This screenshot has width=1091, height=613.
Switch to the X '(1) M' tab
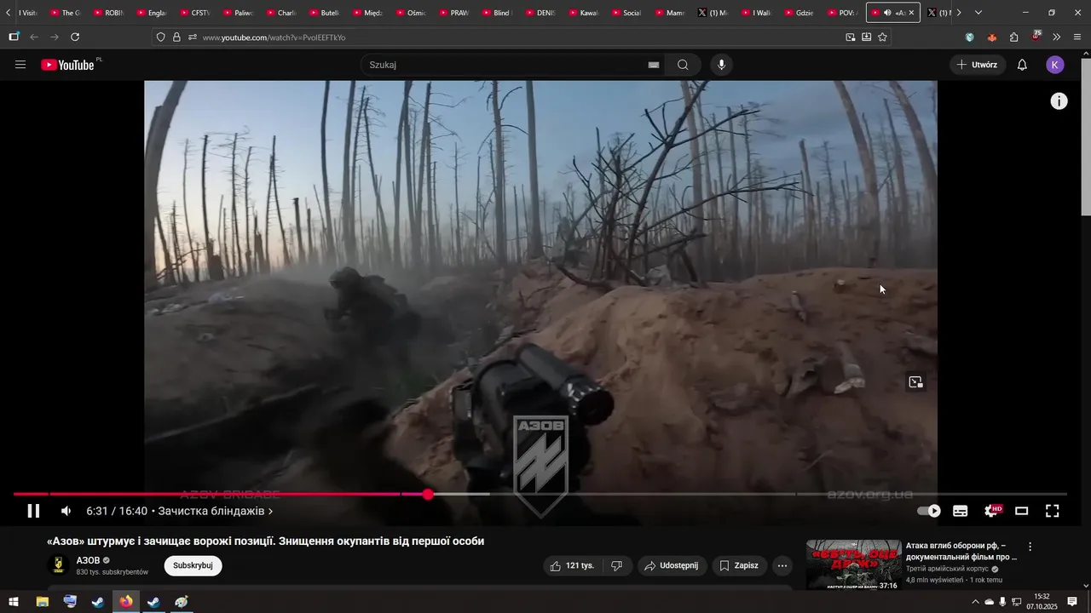(x=713, y=13)
